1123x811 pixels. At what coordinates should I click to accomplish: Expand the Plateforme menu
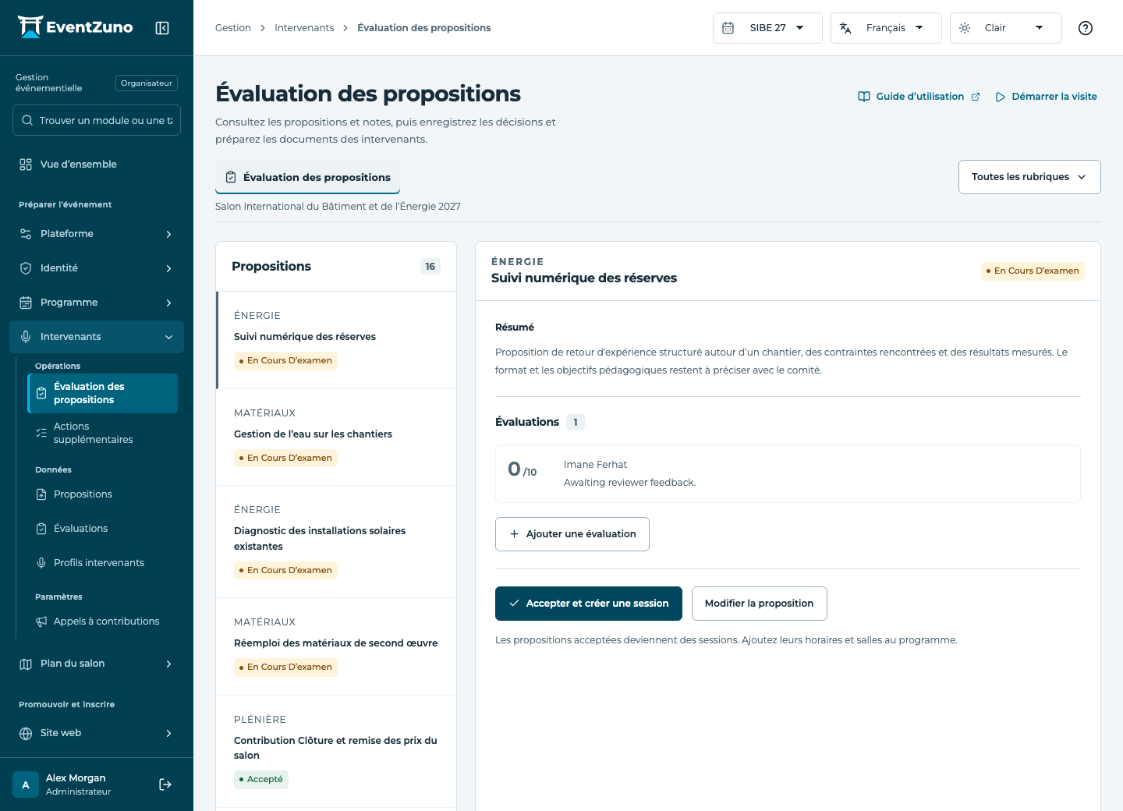pos(97,234)
